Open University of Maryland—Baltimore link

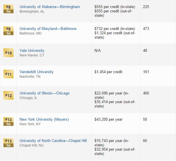point(48,29)
